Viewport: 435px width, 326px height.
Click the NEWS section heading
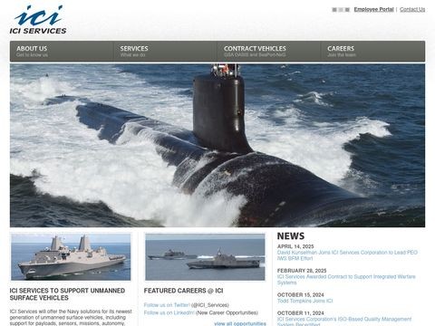tap(291, 236)
